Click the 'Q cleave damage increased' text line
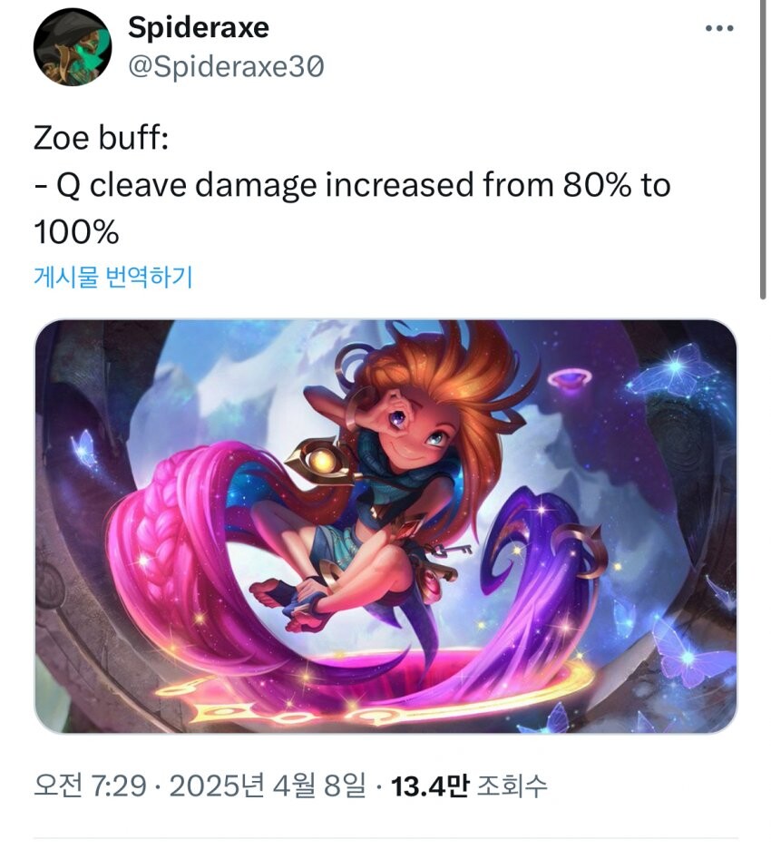This screenshot has height=849, width=771. pos(352,185)
